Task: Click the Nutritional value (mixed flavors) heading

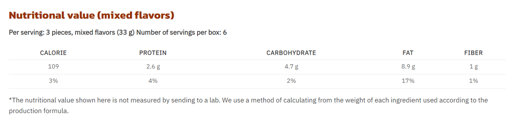Action: coord(91,15)
